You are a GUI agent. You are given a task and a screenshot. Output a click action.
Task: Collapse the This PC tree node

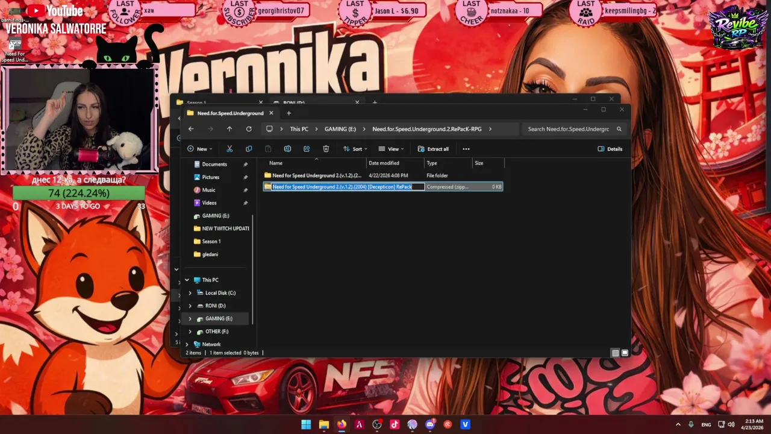(x=187, y=280)
